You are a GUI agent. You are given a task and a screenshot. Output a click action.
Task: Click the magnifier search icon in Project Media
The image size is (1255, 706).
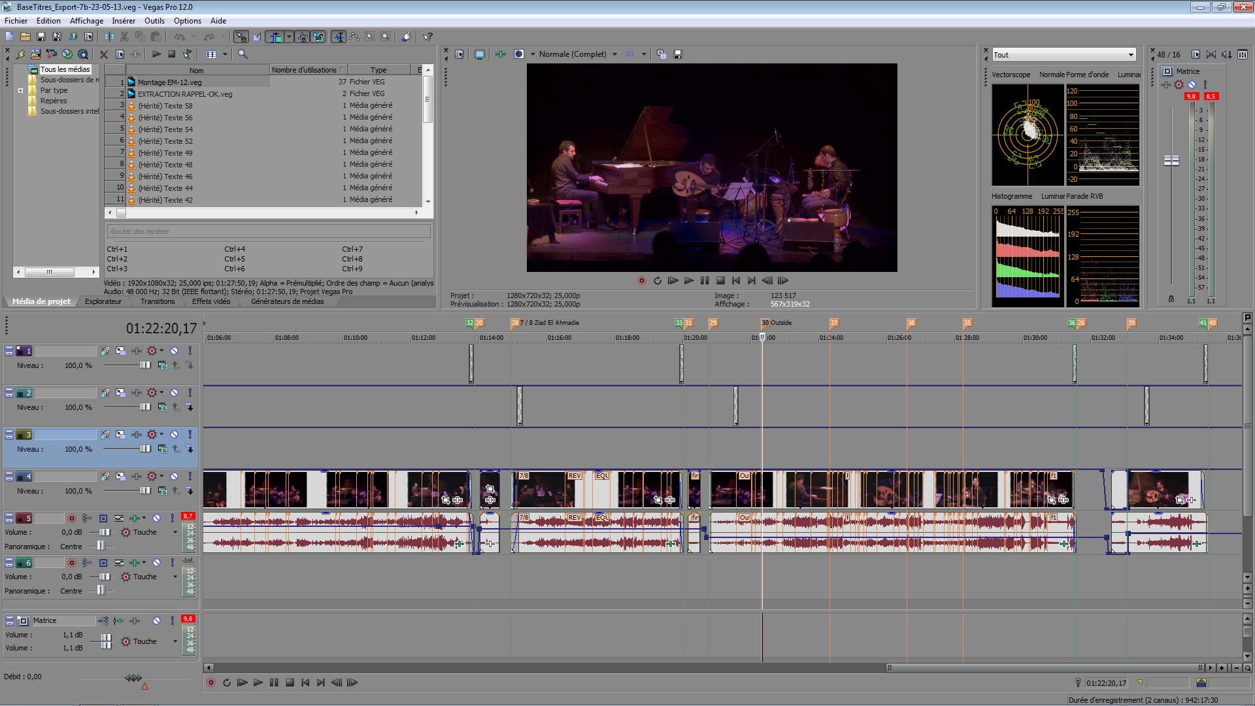coord(243,54)
